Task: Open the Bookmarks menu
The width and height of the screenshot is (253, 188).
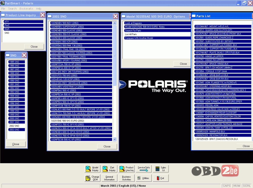Action: pos(26,9)
